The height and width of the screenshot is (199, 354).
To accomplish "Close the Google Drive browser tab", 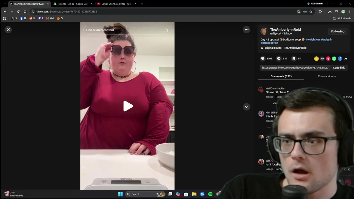I will (92, 4).
